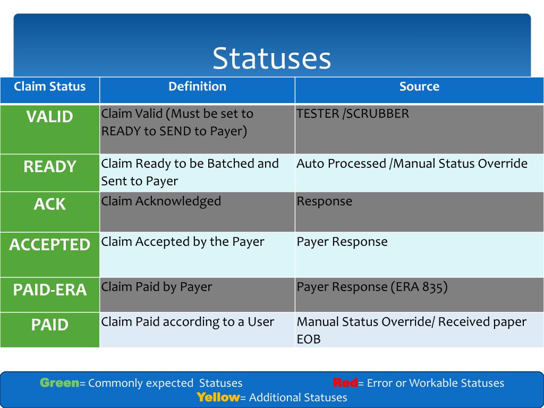Screen dimensions: 544x408
Task: Select '= Additional Statuses' legend text
Action: click(x=293, y=397)
